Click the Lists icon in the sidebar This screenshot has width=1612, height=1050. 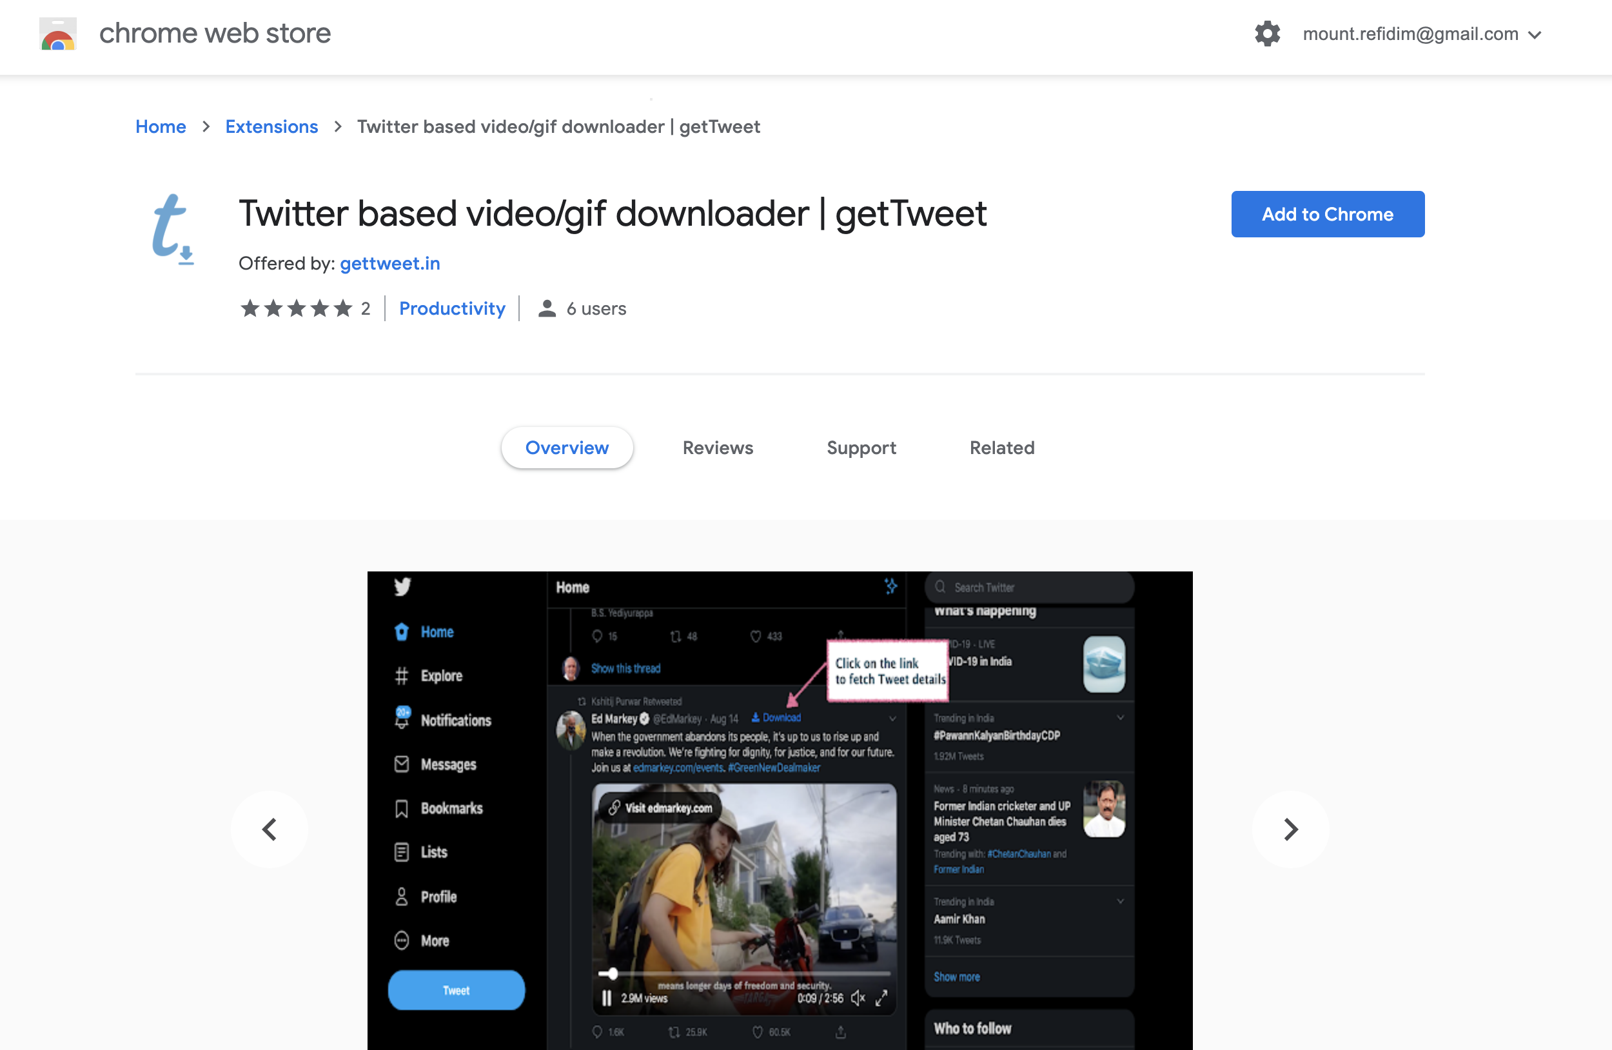(x=402, y=851)
